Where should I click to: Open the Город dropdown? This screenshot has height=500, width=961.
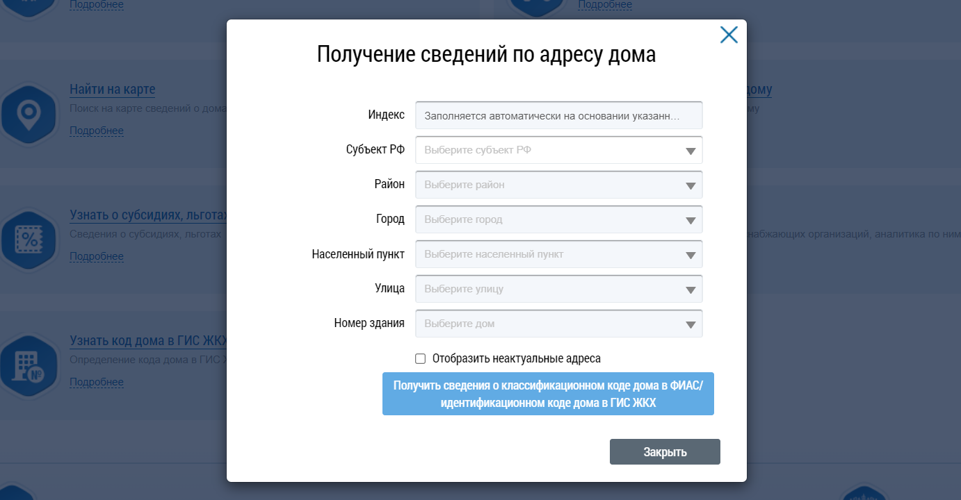click(x=559, y=219)
